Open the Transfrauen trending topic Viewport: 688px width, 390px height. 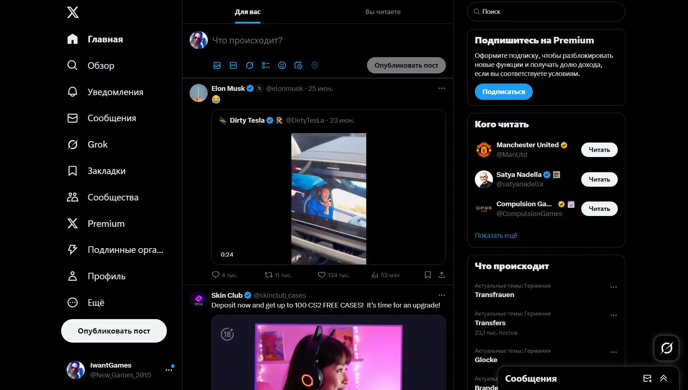click(494, 295)
